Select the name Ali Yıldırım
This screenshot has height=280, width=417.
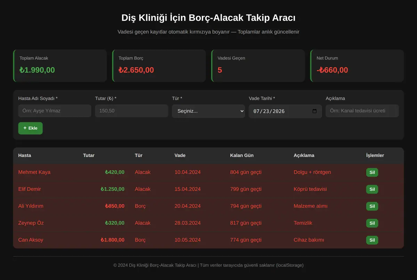pos(31,206)
